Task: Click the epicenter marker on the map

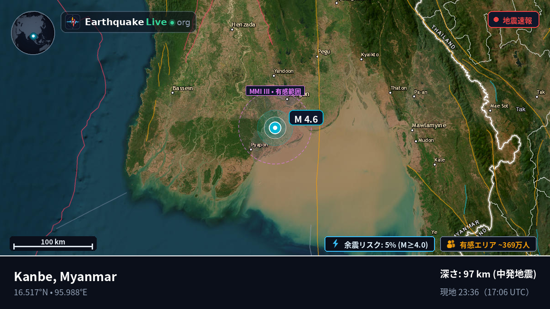Action: (275, 128)
